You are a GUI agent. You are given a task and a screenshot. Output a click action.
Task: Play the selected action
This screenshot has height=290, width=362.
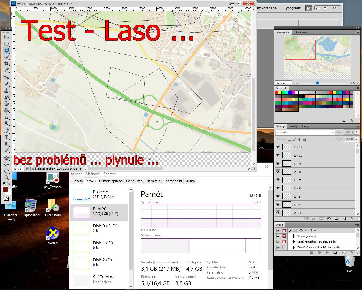point(327,253)
